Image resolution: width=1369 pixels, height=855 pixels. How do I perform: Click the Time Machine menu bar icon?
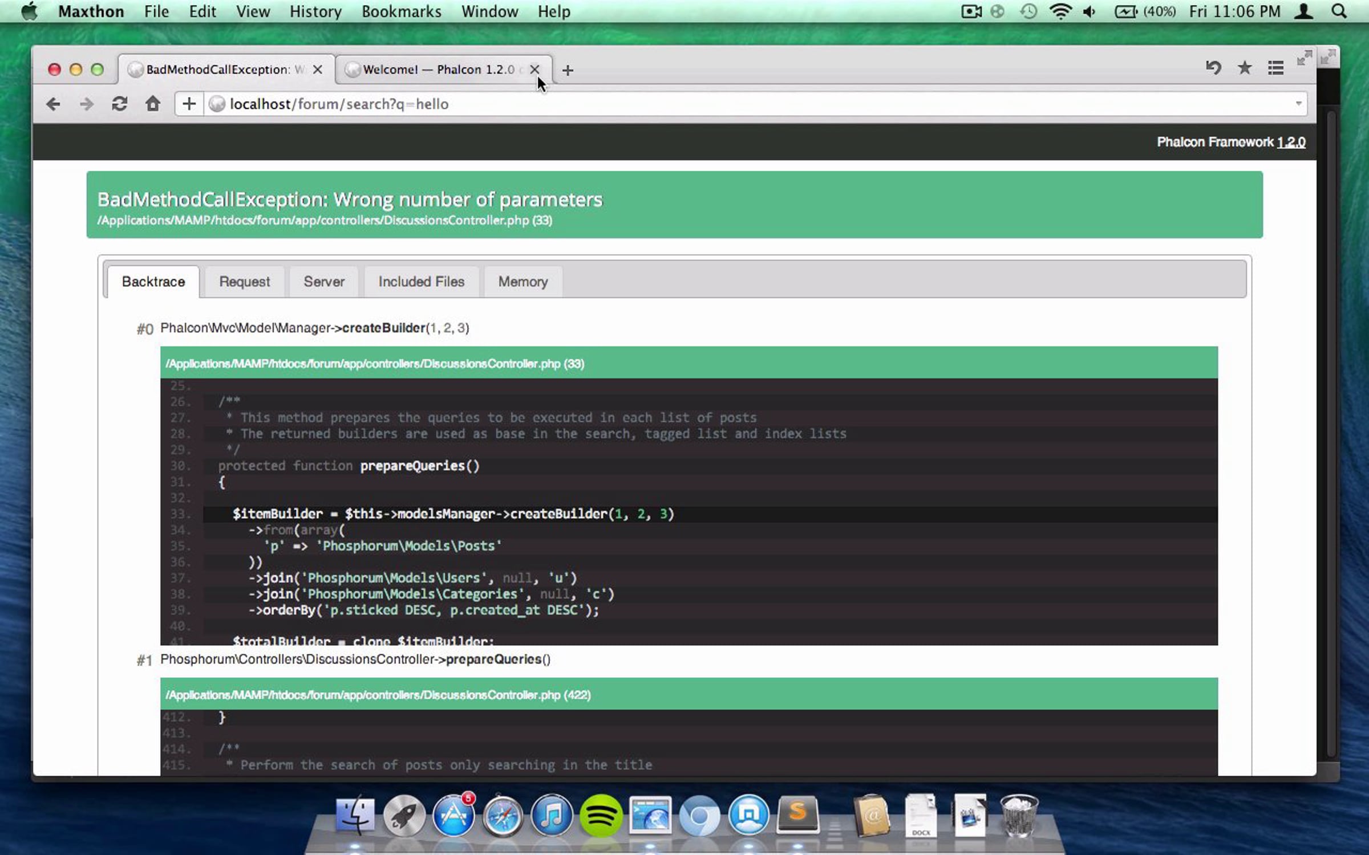coord(1028,11)
